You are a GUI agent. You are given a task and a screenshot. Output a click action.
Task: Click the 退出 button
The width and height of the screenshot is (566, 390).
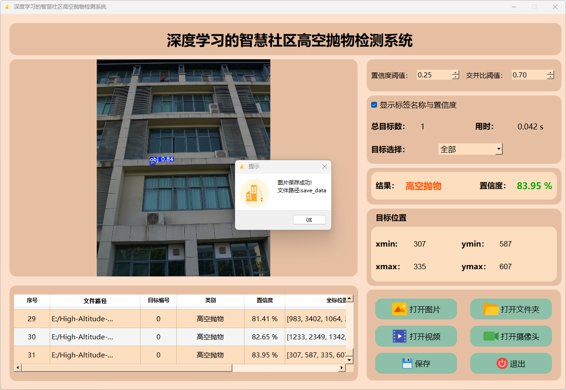511,363
